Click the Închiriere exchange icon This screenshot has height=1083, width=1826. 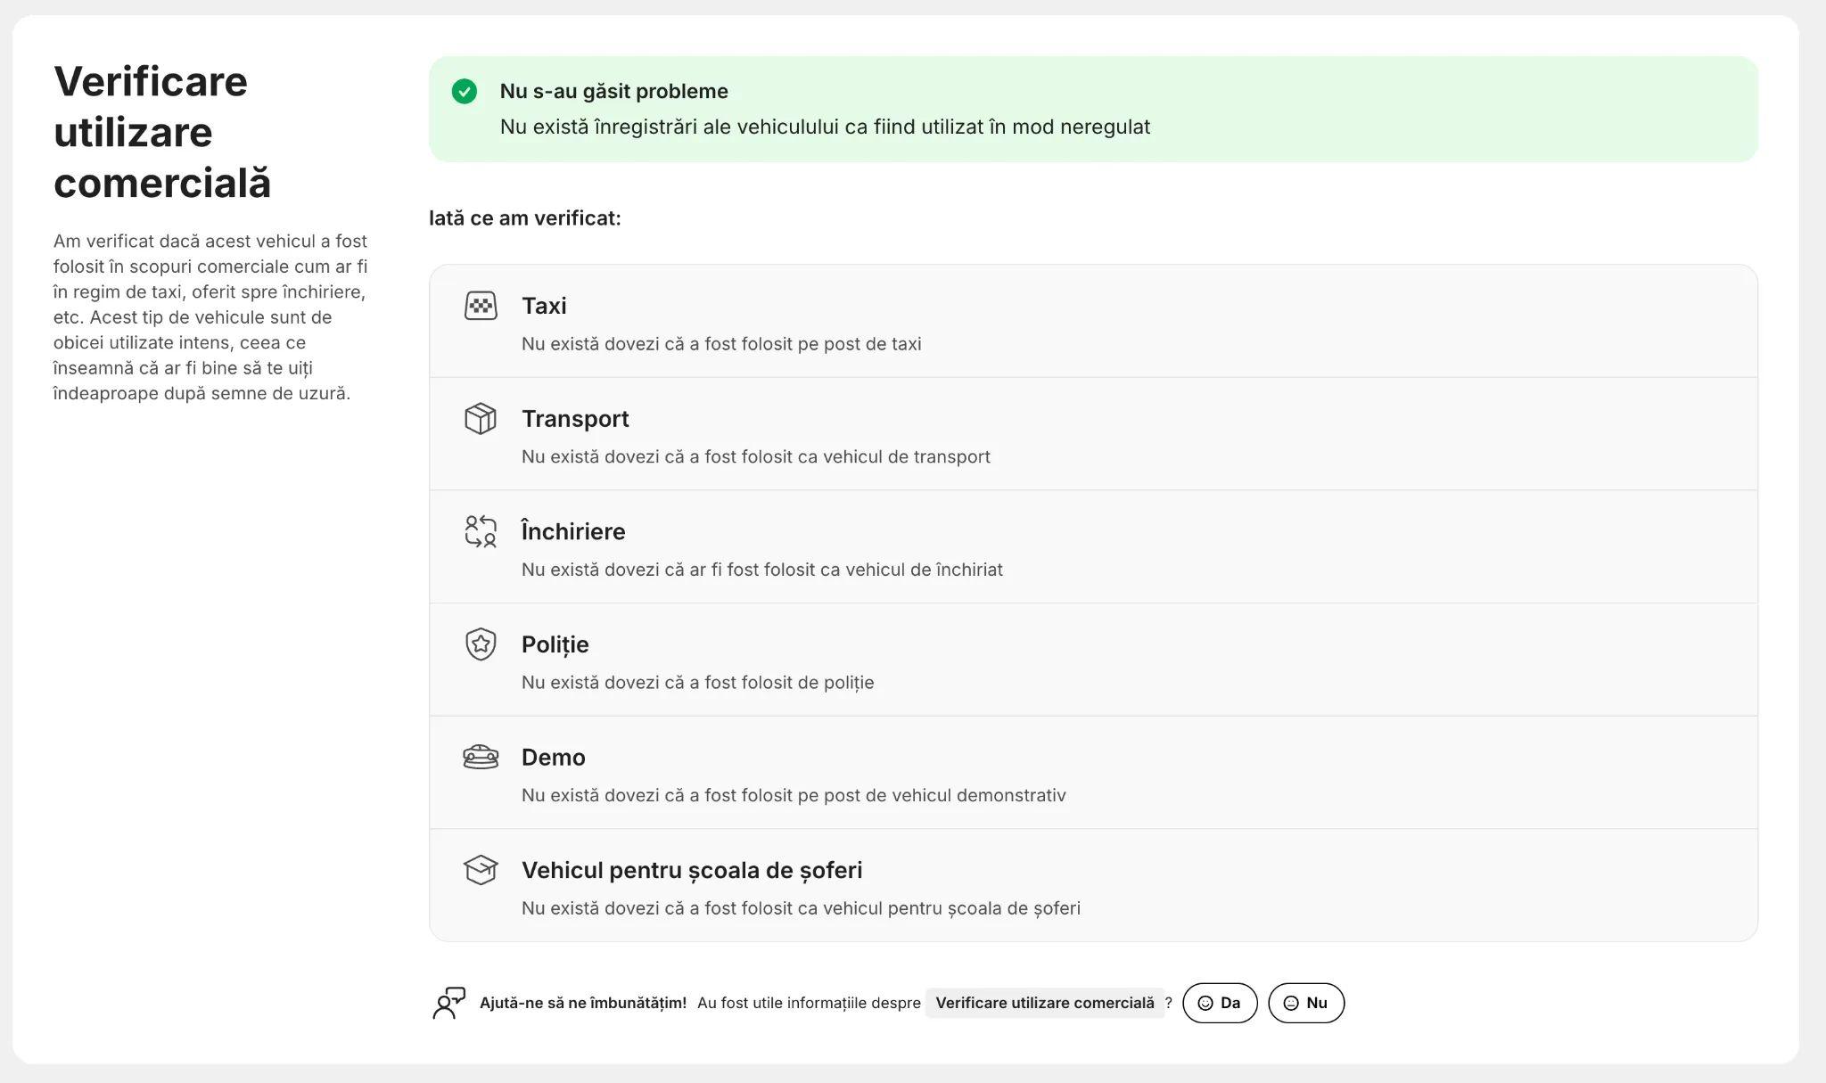click(x=481, y=531)
